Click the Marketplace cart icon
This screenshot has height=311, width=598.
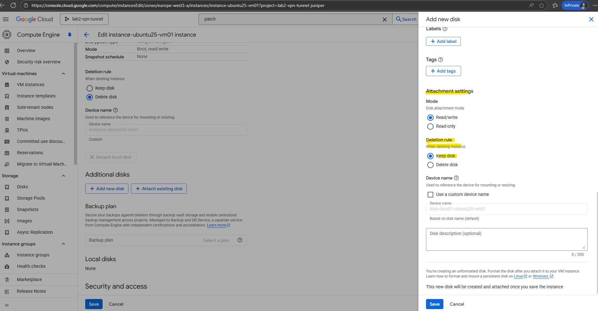[7, 279]
